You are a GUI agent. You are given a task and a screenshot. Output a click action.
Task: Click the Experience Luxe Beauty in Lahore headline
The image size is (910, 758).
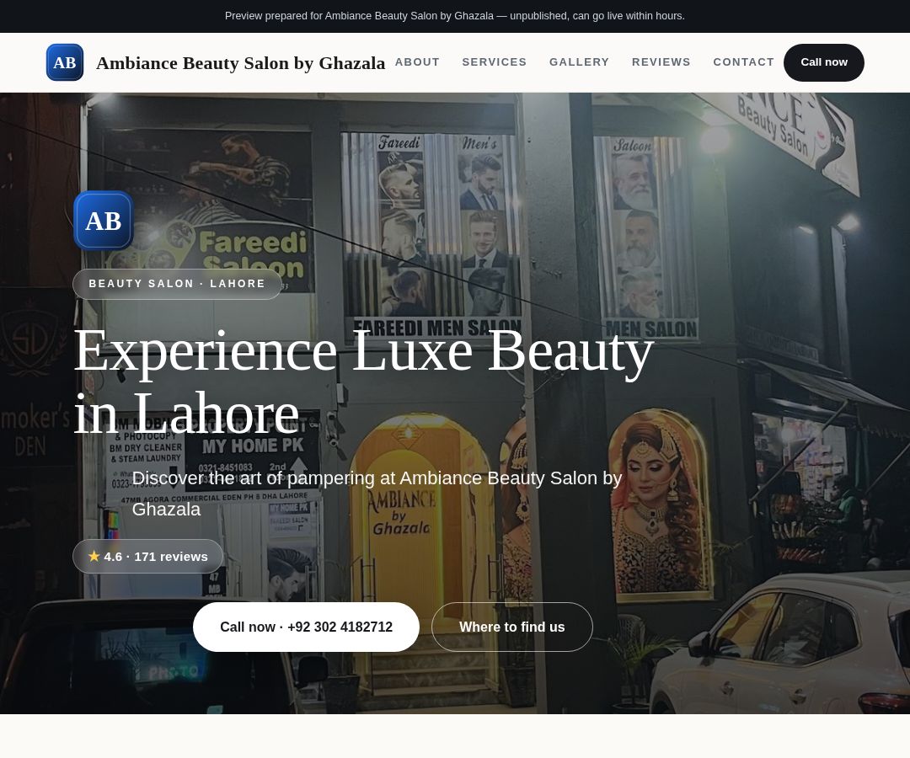coord(364,381)
